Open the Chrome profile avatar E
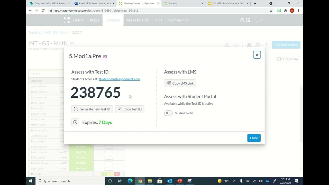 pyautogui.click(x=292, y=11)
